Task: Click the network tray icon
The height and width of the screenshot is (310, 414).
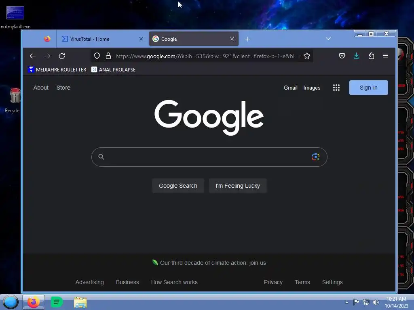Action: (x=366, y=302)
